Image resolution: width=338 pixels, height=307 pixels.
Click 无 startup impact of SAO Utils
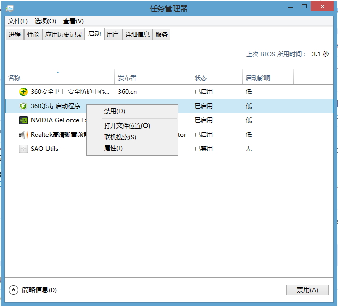(x=249, y=149)
